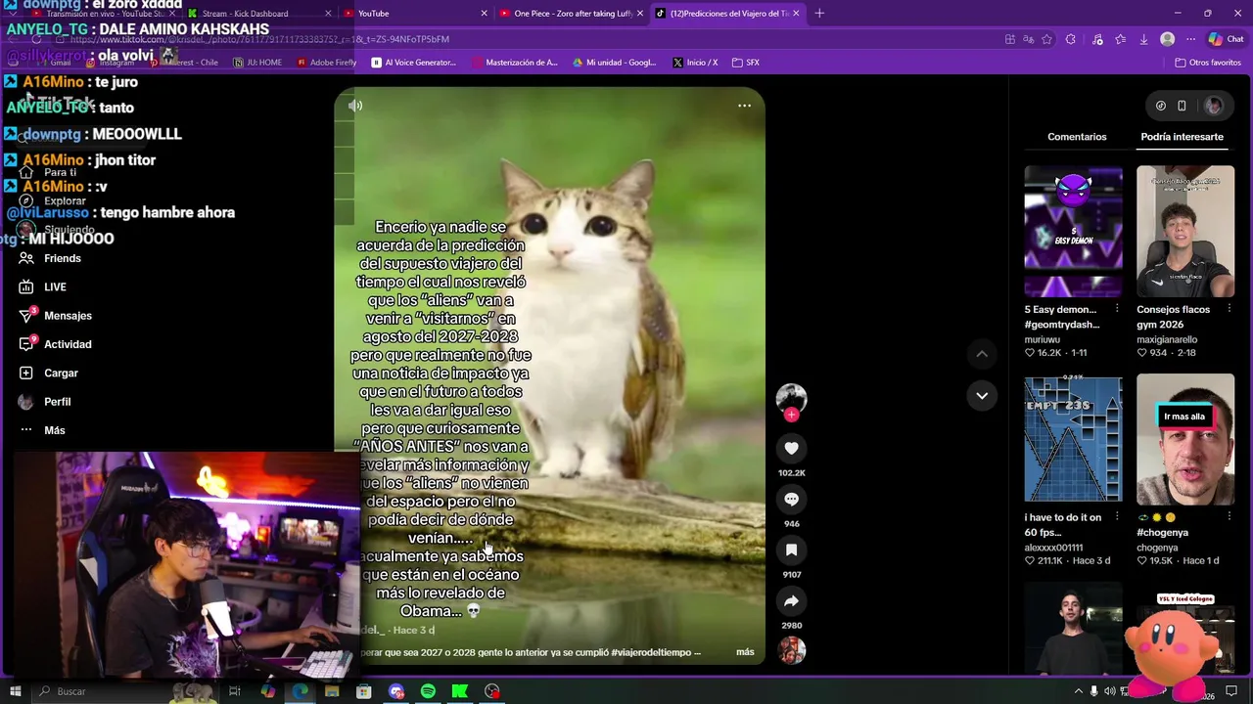
Task: Open comments via the speech bubble icon
Action: tap(791, 500)
